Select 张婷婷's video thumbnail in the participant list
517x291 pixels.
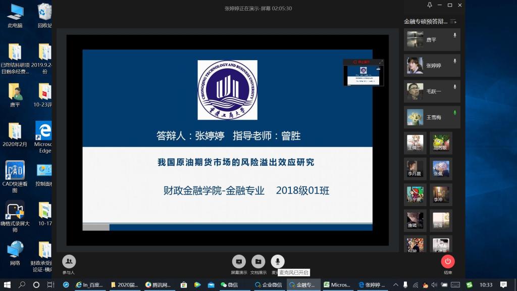point(415,65)
